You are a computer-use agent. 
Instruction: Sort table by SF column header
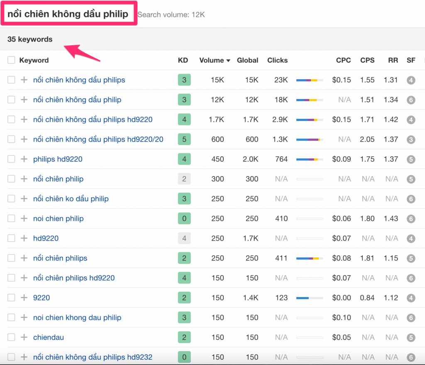point(411,60)
